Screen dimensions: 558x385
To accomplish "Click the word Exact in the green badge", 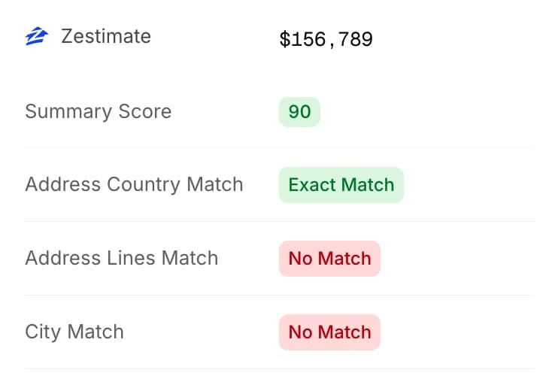I will click(x=311, y=185).
